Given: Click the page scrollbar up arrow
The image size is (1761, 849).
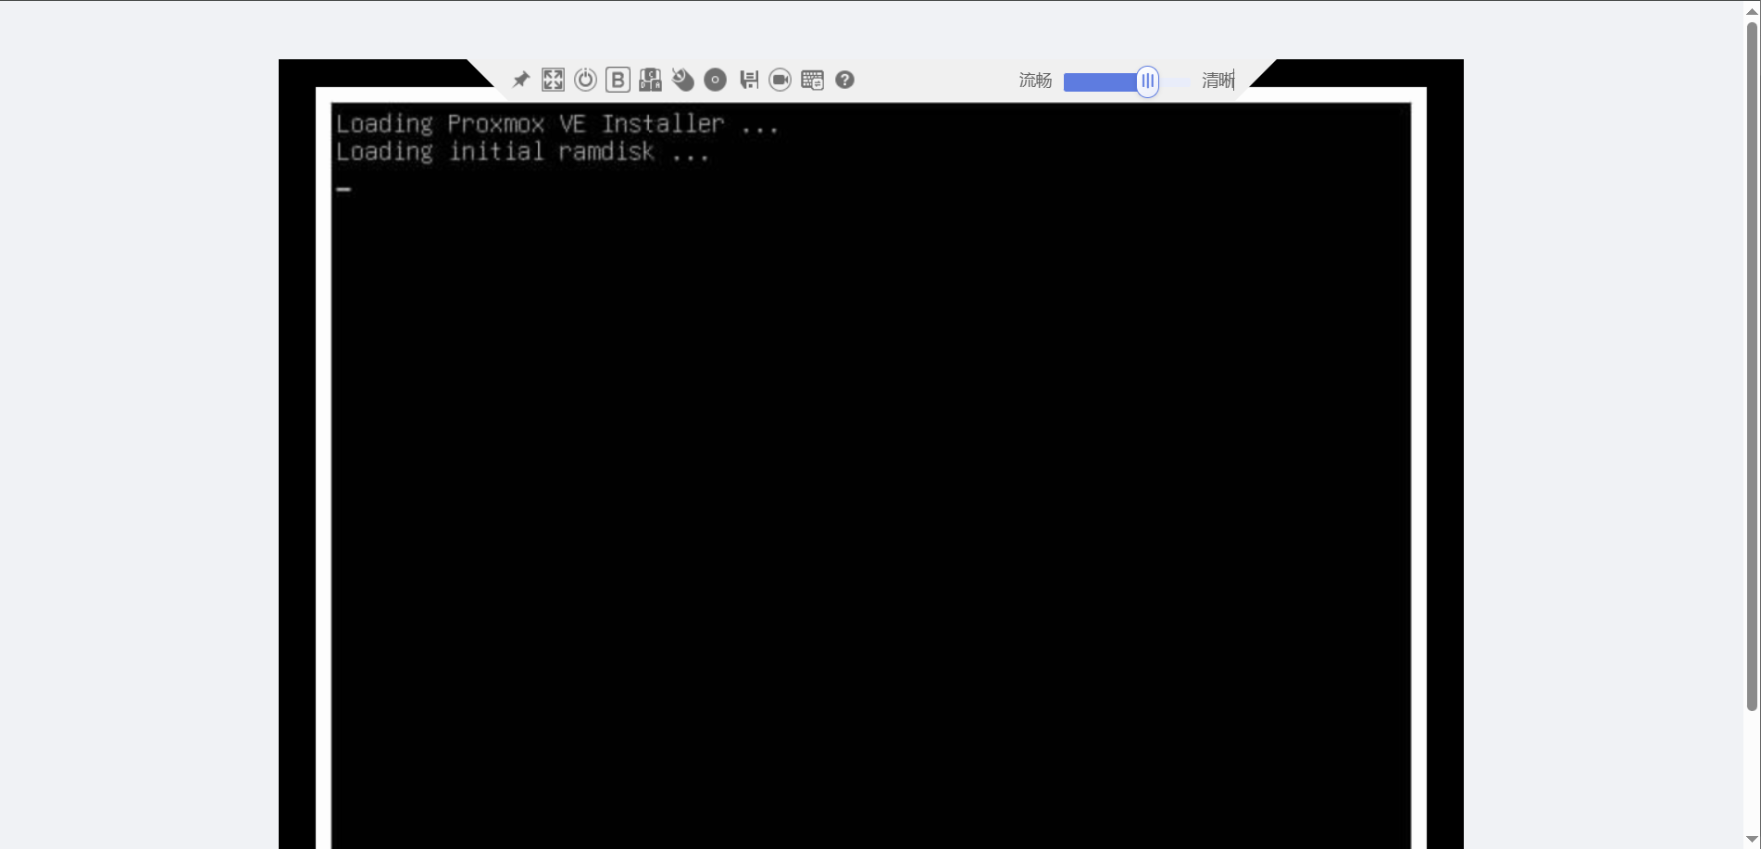Looking at the screenshot, I should tap(1752, 10).
